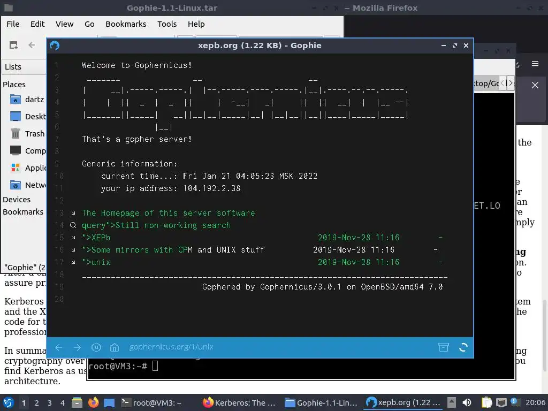The height and width of the screenshot is (411, 548).
Task: Open Lists dropdown in file manager sidebar
Action: (25, 67)
